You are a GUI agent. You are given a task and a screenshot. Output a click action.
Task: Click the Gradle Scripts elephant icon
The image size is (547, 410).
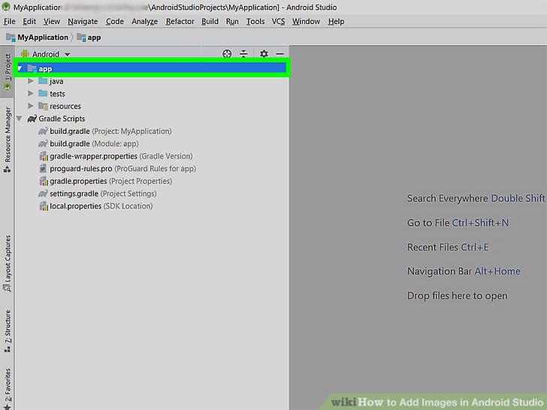[x=32, y=119]
